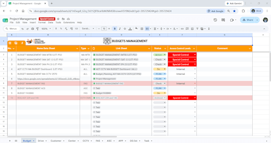The image size is (271, 143).
Task: Open Budget FASBKK link chip
Action: [102, 93]
